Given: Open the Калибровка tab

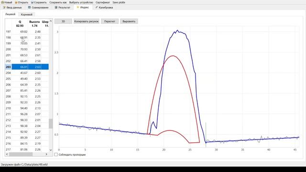Looking at the screenshot, I should [104, 8].
